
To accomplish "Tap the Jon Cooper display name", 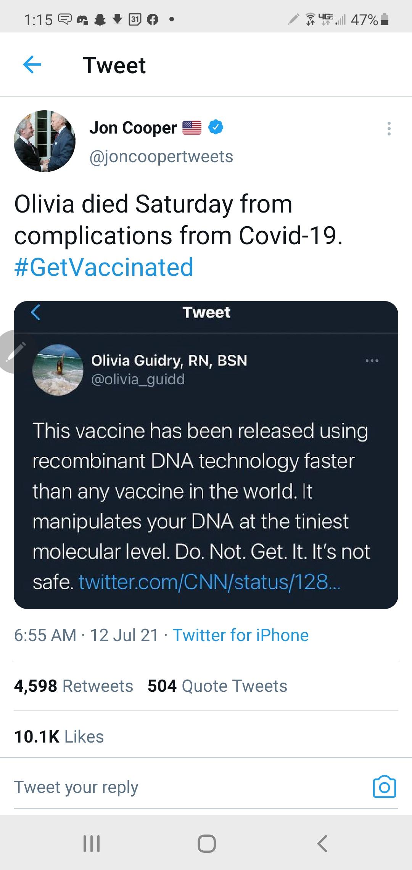I will [133, 128].
